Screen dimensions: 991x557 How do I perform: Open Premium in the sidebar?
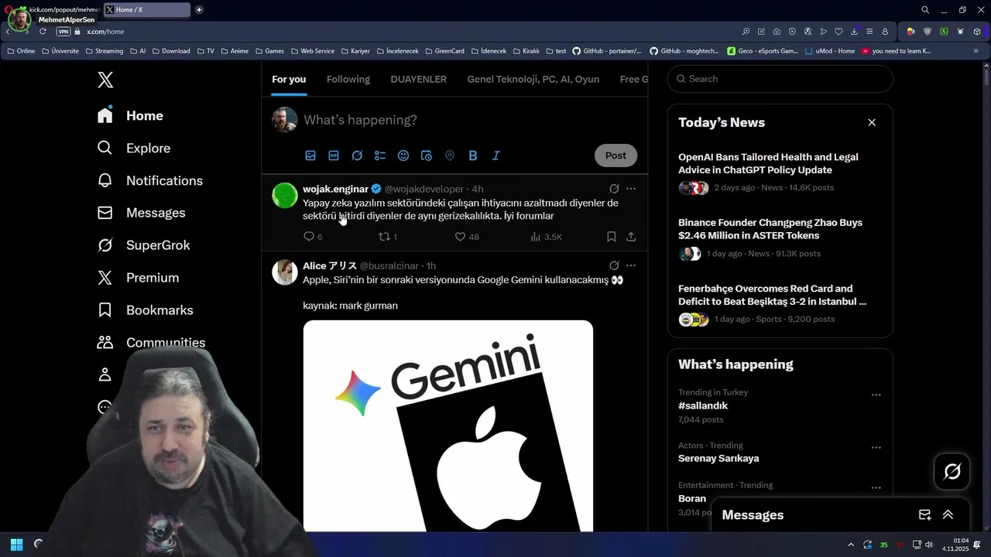click(138, 278)
